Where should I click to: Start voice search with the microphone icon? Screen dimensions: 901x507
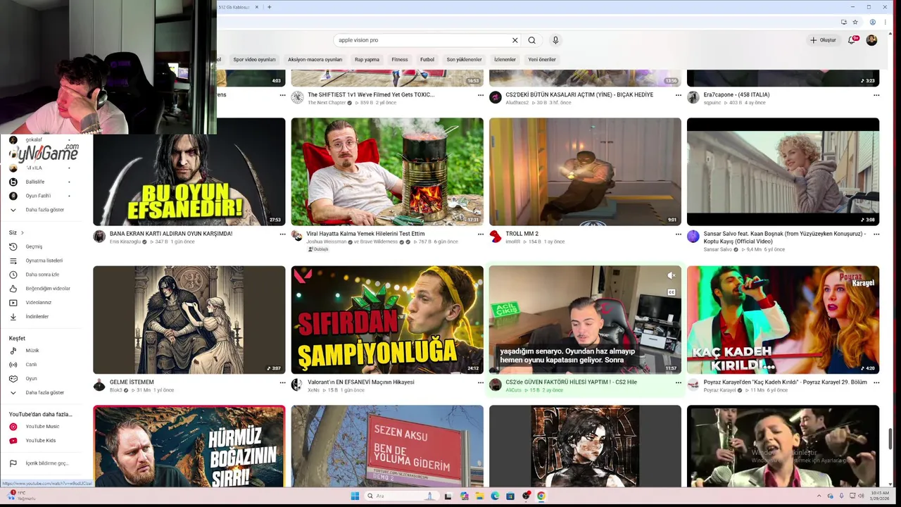[x=555, y=40]
